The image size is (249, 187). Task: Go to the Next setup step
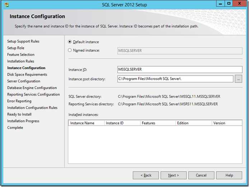click(173, 175)
